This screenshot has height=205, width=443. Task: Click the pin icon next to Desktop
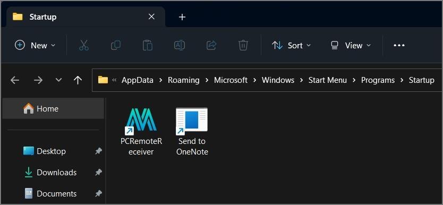98,151
